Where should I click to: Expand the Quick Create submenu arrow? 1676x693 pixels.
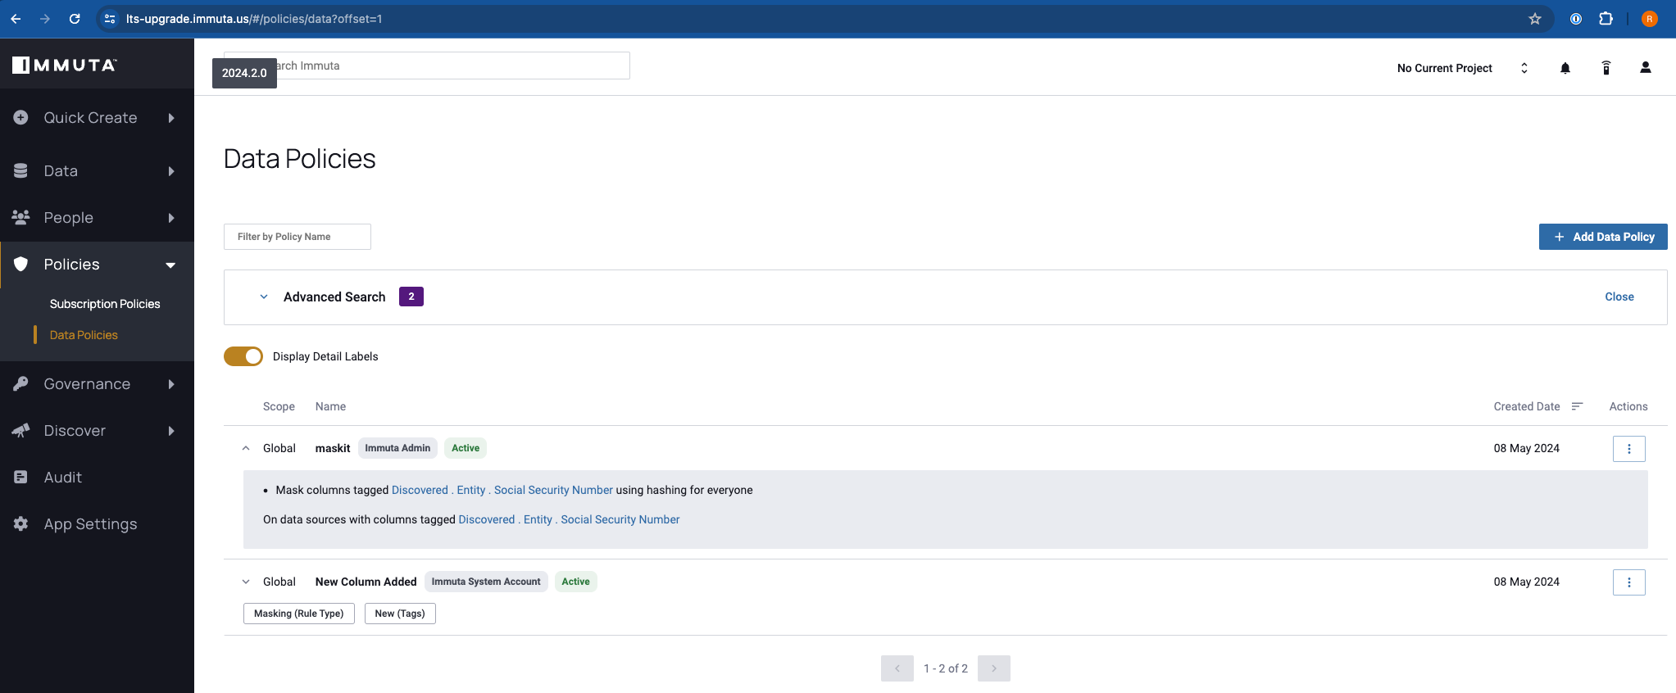171,118
